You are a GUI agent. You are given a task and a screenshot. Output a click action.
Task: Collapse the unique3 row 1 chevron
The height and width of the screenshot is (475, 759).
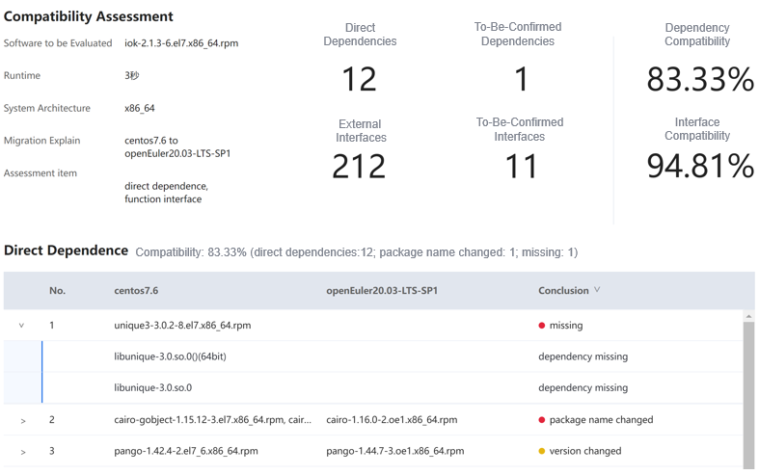(22, 326)
